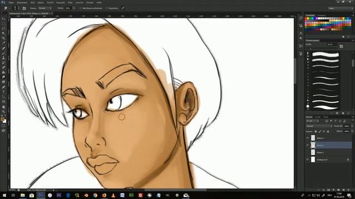The image size is (355, 199).
Task: Open the Bearbeiten menu
Action: coord(22,2)
